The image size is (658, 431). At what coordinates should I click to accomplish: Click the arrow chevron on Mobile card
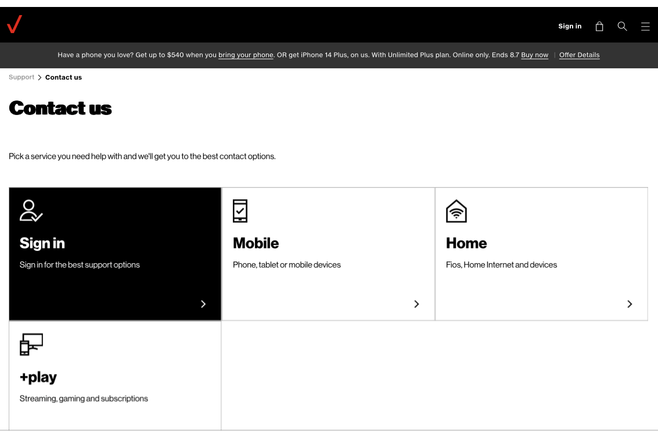(416, 304)
